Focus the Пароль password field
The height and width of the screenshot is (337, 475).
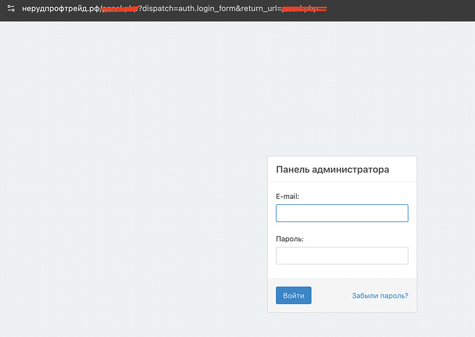342,256
